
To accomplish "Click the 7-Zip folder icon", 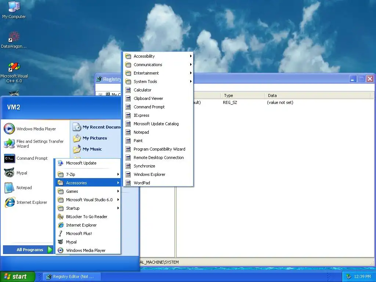I will (61, 174).
